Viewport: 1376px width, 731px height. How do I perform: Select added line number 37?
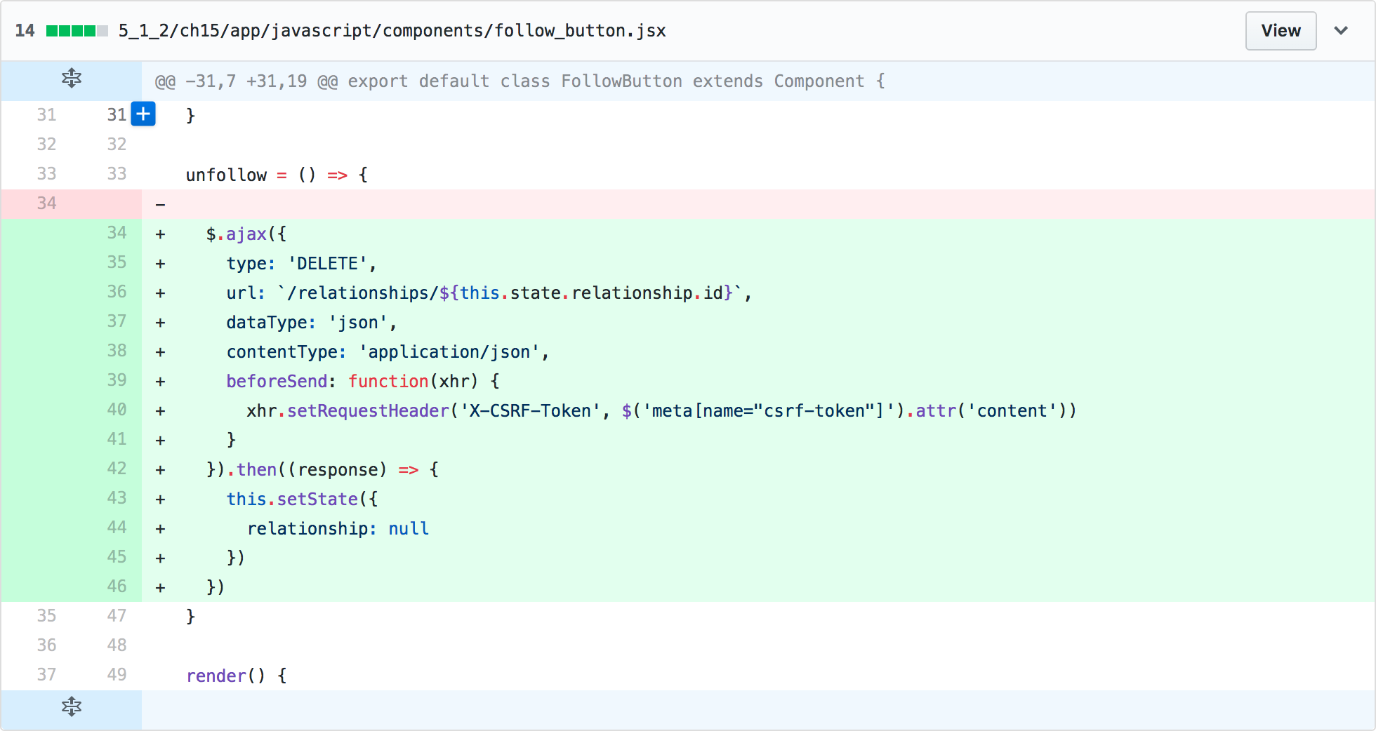pos(117,321)
